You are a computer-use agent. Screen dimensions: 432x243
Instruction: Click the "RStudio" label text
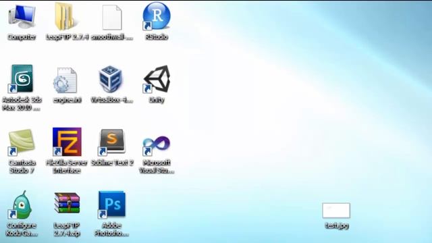pos(157,37)
